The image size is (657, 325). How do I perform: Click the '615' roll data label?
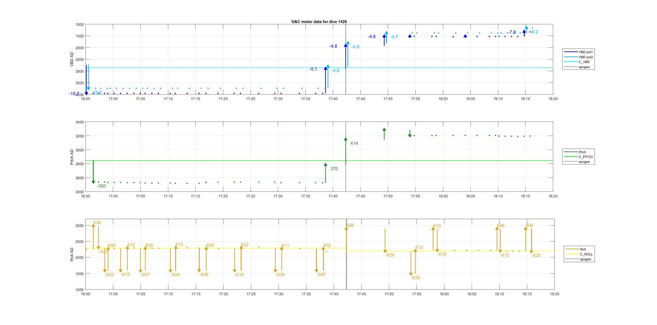tap(179, 244)
